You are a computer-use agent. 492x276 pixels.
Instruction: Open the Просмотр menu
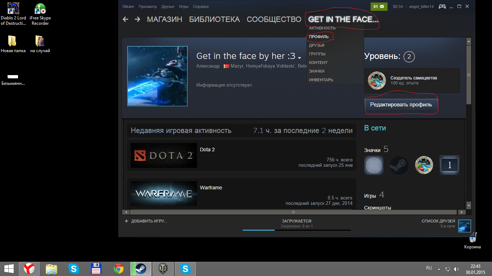point(148,6)
